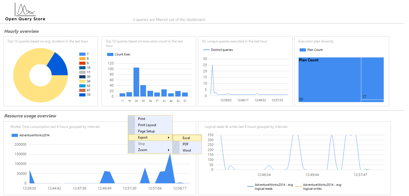
Task: Click Stop in the context menu
Action: pos(141,143)
